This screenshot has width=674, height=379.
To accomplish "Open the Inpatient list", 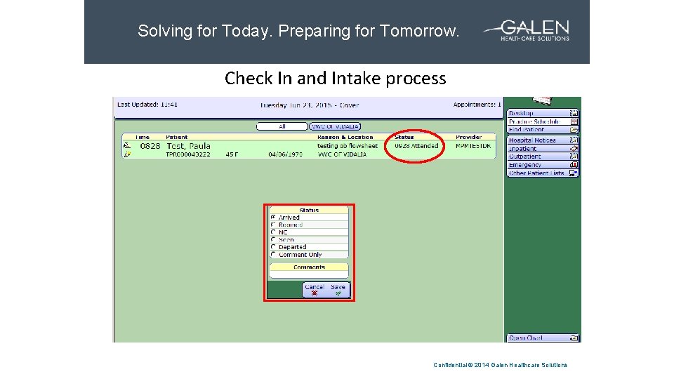I will tap(543, 148).
